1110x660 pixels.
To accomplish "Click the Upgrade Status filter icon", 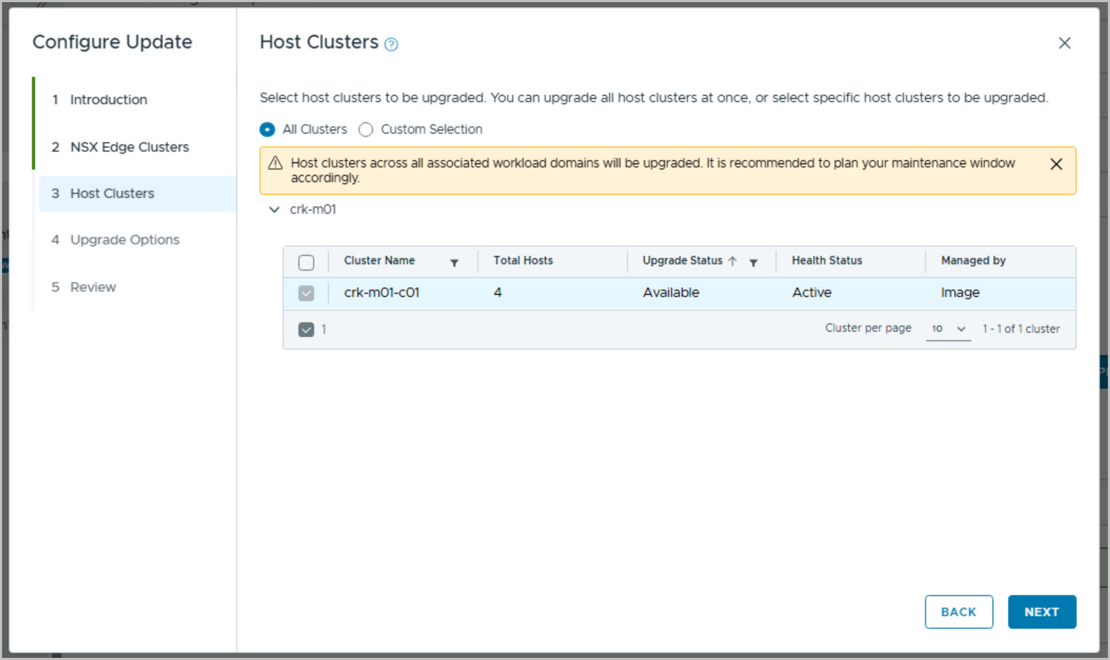I will pos(753,263).
